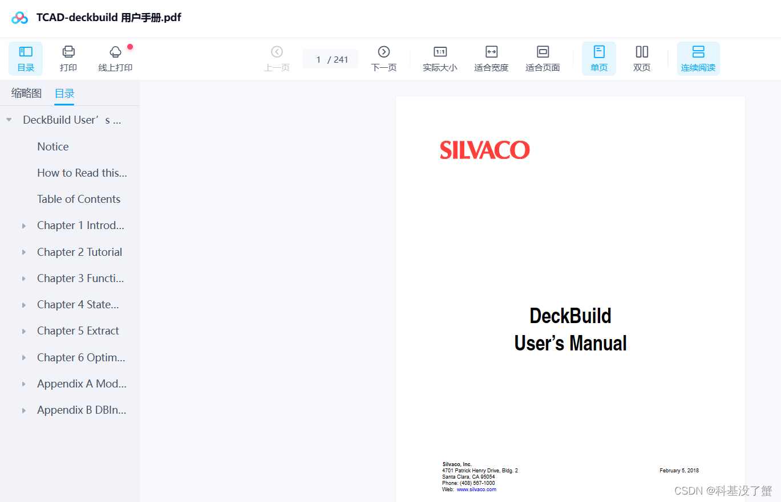This screenshot has height=502, width=781.
Task: Click the Silvaco, Inc. company name text
Action: point(457,464)
